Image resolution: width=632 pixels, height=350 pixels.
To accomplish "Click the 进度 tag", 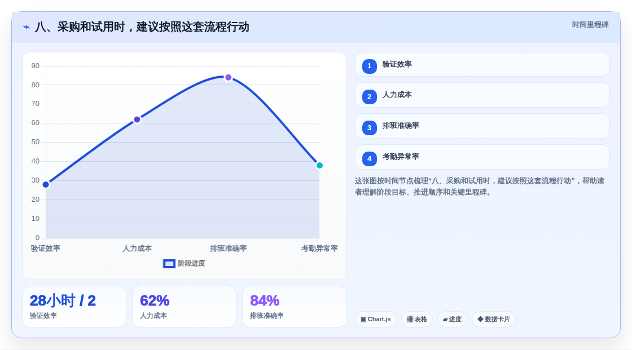I will (x=452, y=320).
